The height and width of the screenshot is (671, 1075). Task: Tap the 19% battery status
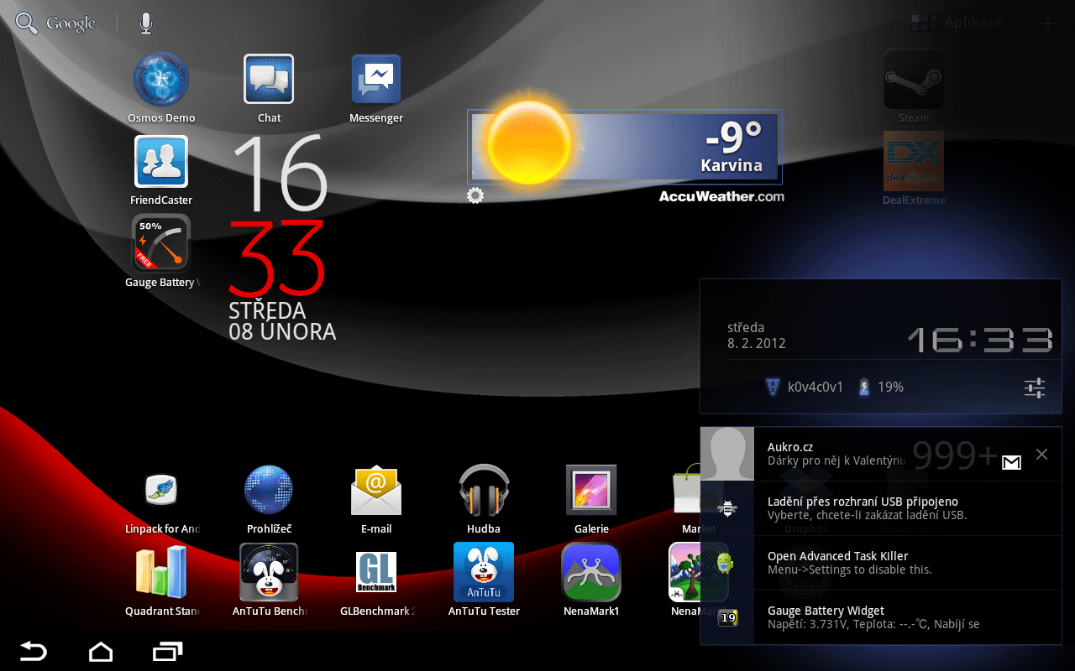[880, 388]
